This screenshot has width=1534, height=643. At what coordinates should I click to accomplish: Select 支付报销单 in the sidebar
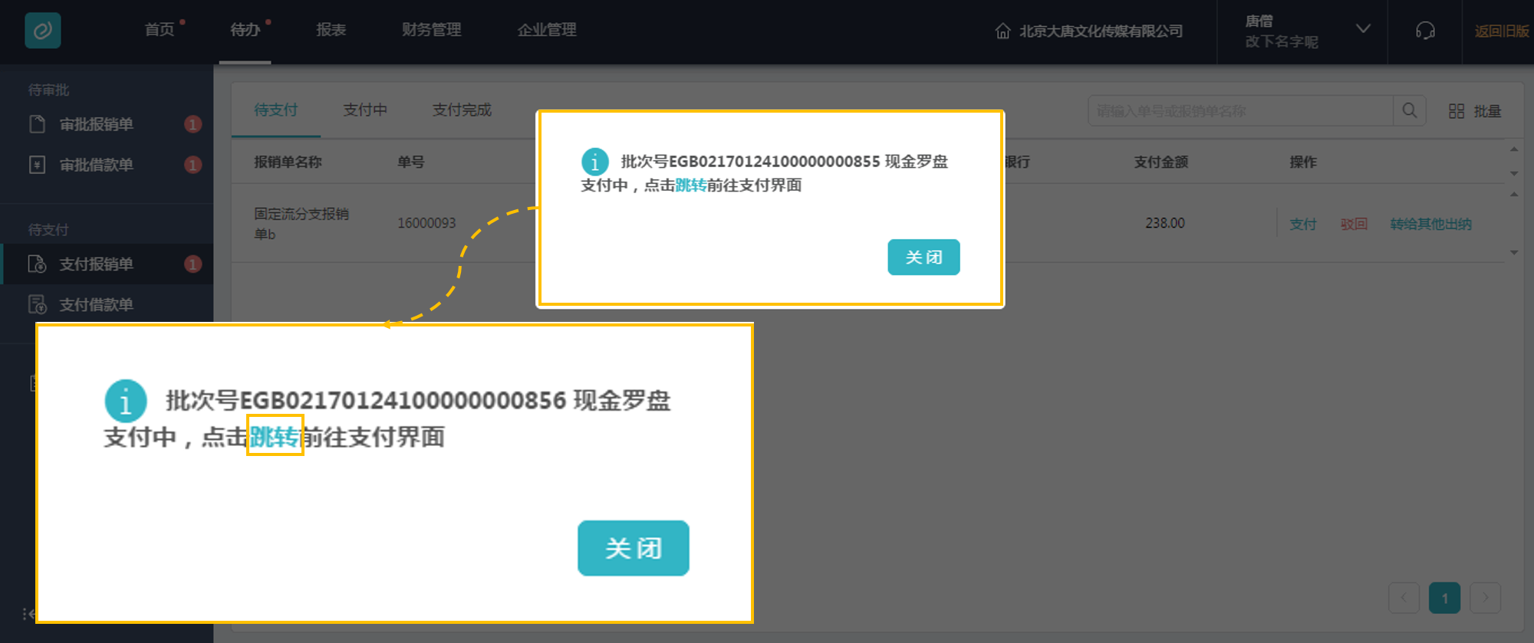click(x=97, y=264)
